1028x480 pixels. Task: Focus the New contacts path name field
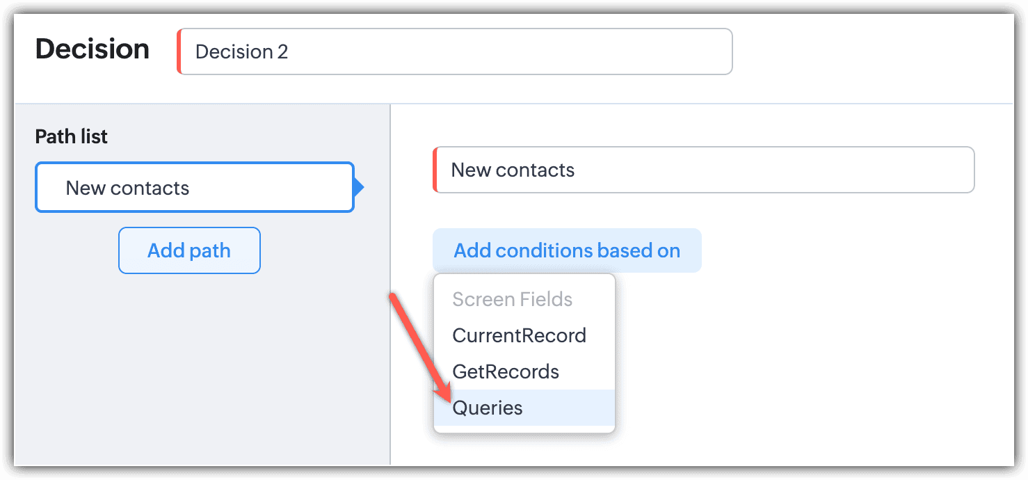[704, 170]
